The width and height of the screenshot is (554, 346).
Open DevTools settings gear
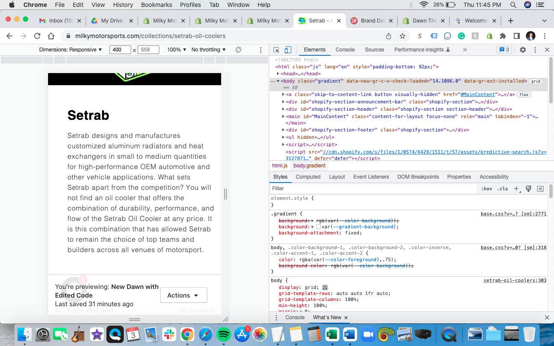point(523,50)
